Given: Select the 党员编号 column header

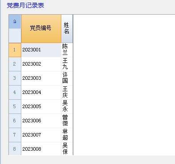Looking at the screenshot, I should click(x=41, y=29).
